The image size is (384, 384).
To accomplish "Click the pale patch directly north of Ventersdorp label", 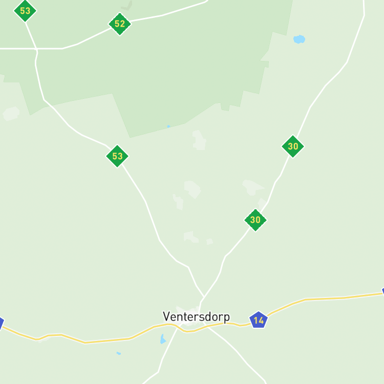I will tap(188, 309).
